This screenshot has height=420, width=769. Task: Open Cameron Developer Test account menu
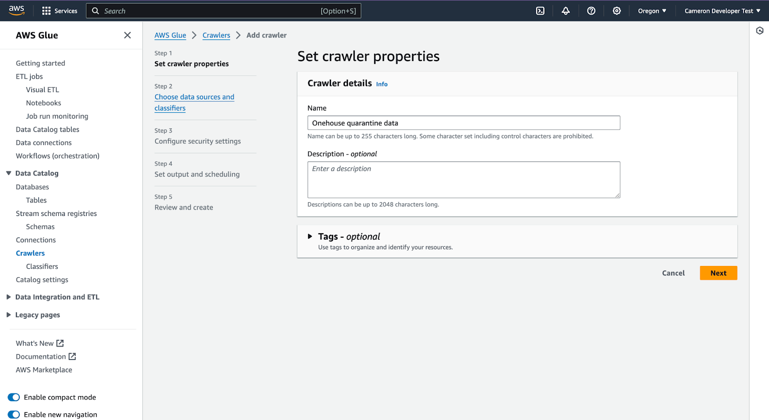coord(722,11)
